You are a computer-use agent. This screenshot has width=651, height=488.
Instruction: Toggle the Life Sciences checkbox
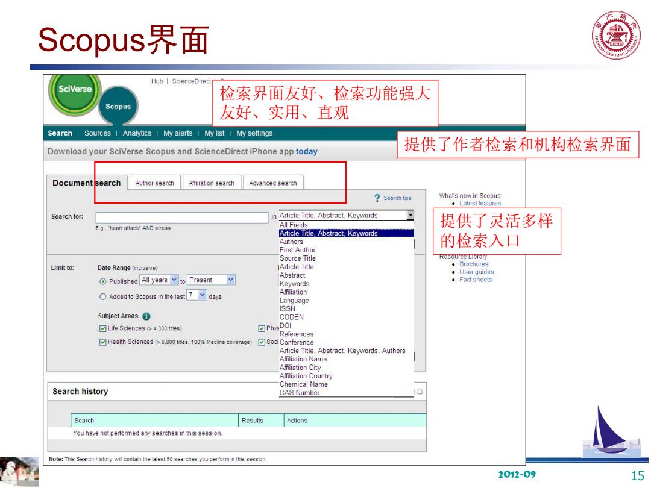(x=102, y=329)
